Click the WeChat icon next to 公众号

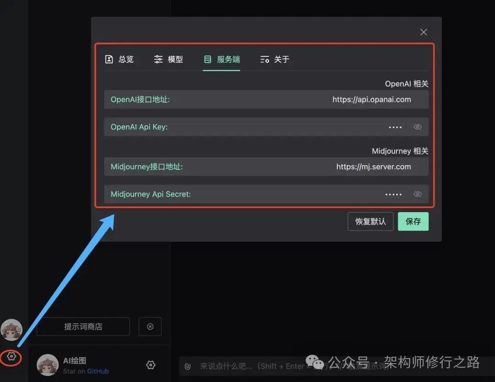316,364
